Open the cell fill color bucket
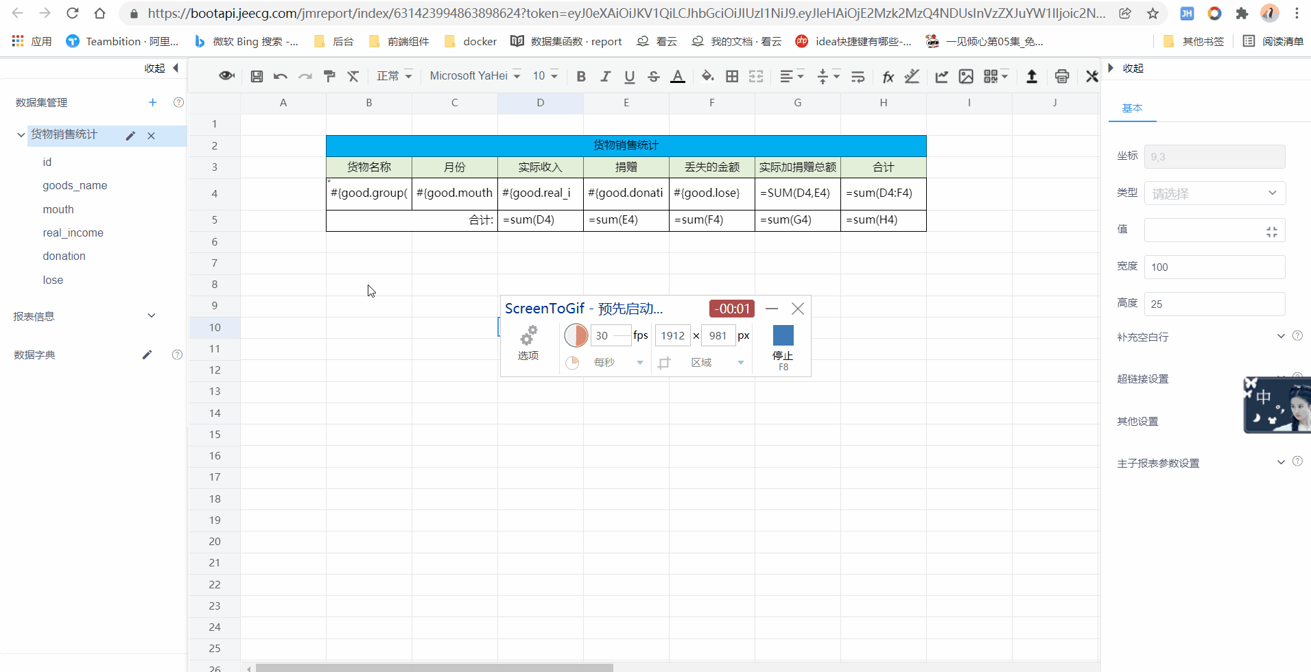The height and width of the screenshot is (672, 1311). pos(707,76)
